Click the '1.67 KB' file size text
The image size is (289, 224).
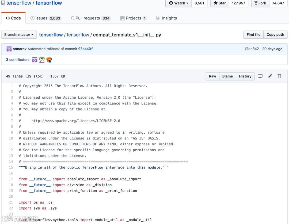(58, 76)
